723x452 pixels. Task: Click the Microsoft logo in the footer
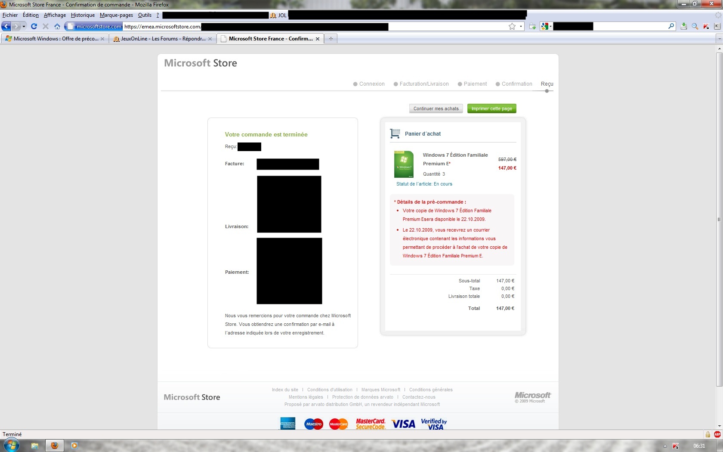tap(533, 397)
